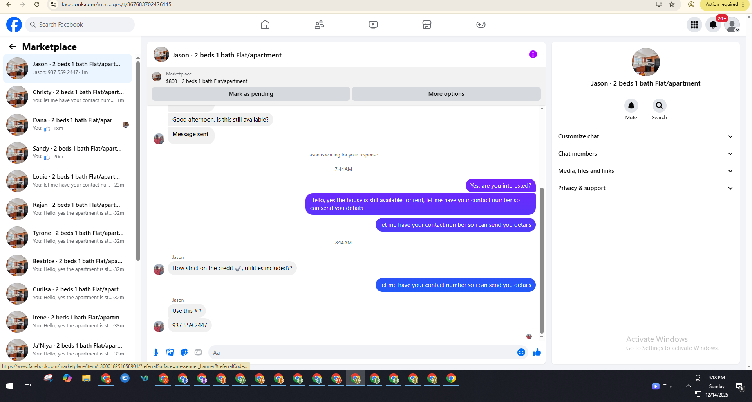Send a voice clip with microphone icon
752x402 pixels.
point(156,352)
